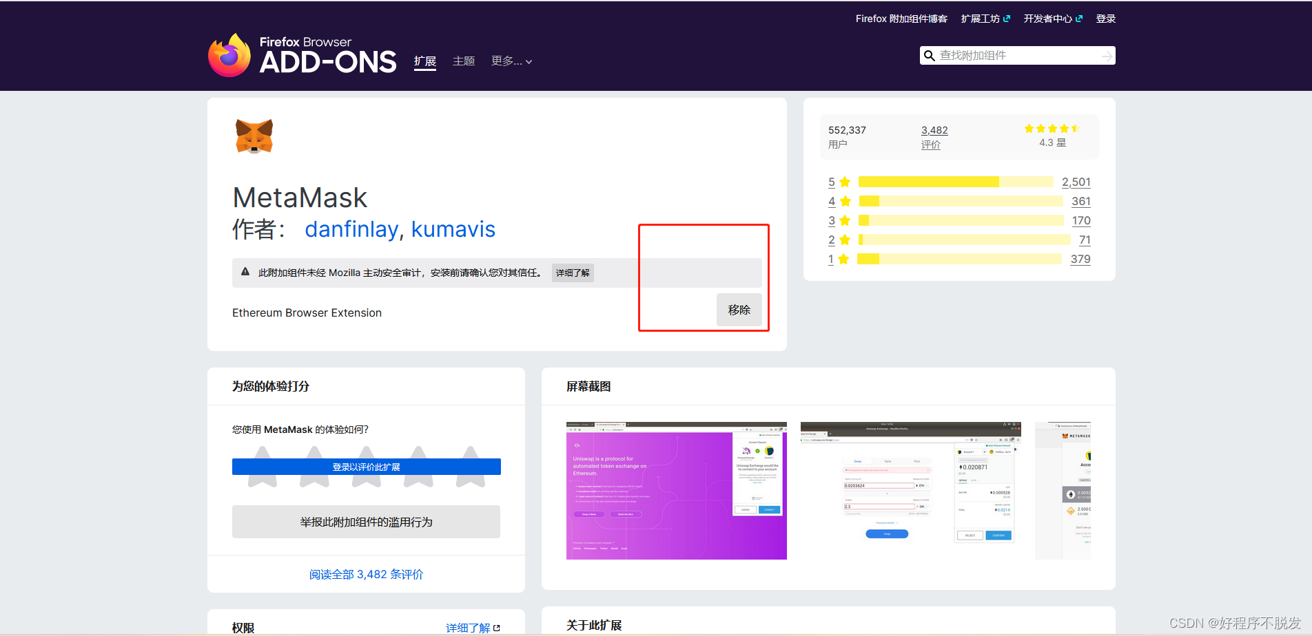This screenshot has height=636, width=1312.
Task: Click the MetaMask fox icon
Action: pos(254,136)
